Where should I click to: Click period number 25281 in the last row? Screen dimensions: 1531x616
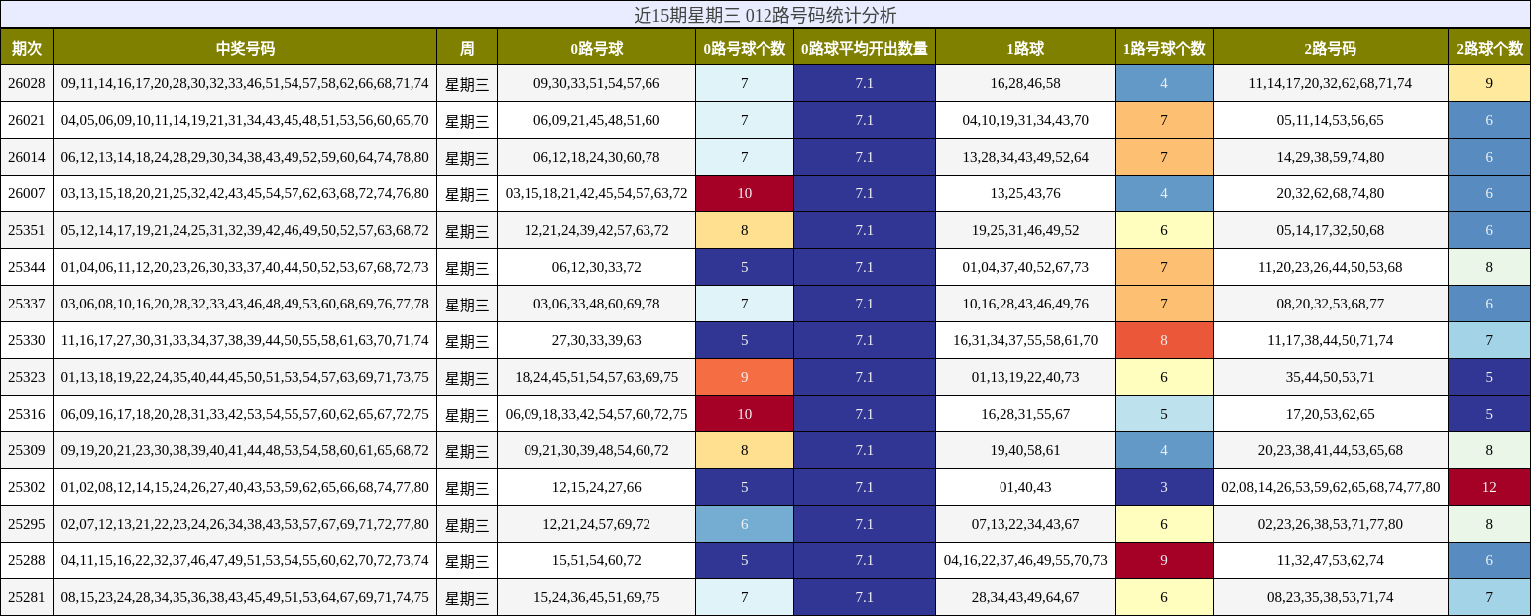[28, 598]
